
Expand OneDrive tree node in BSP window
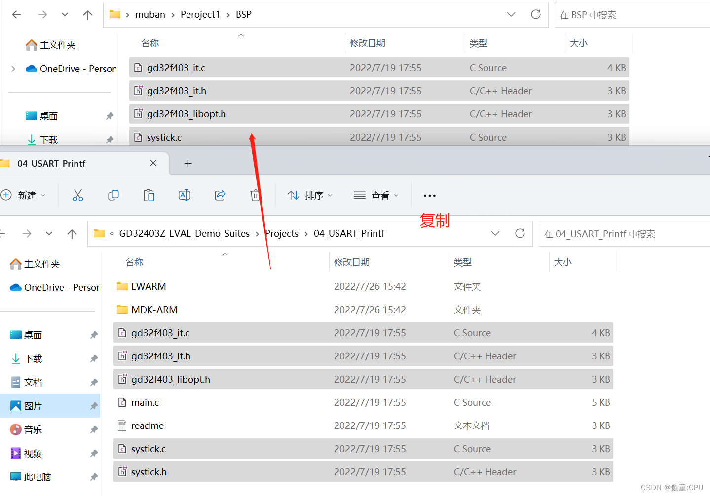click(13, 69)
